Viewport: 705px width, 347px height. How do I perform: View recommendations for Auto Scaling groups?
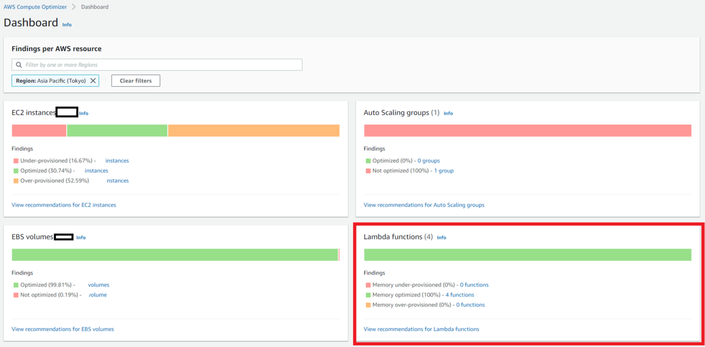[424, 205]
